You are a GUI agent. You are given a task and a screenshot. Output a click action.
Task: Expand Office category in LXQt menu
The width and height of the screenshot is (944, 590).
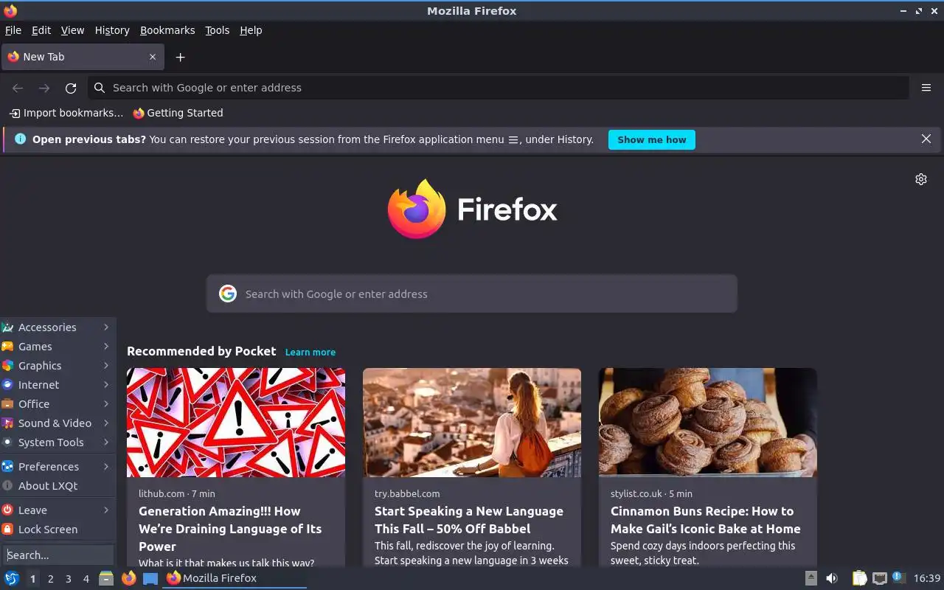pyautogui.click(x=58, y=404)
